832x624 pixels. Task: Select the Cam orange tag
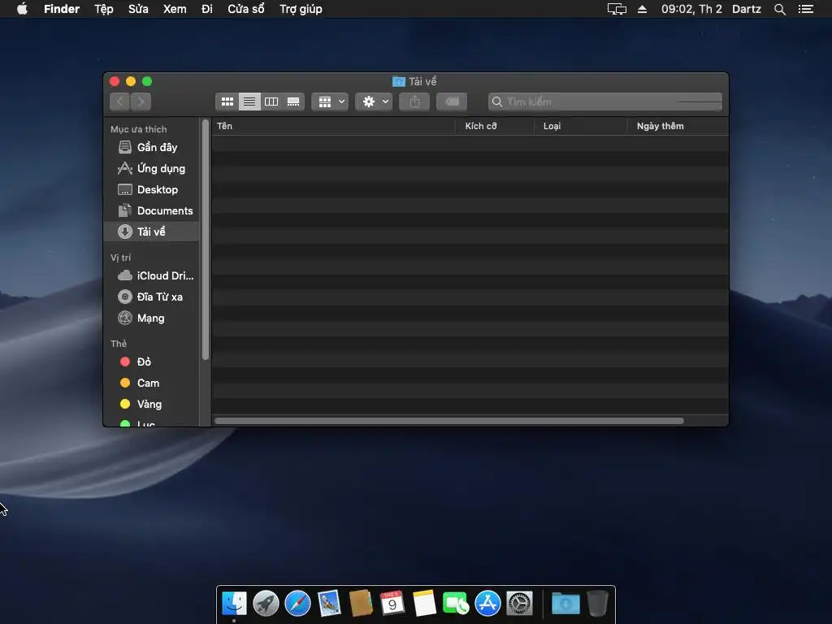point(152,383)
